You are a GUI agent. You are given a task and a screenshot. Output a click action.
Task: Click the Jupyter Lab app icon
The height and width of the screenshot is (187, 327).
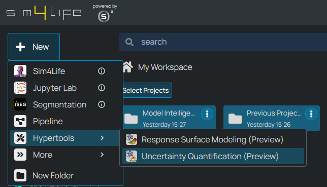(x=20, y=88)
